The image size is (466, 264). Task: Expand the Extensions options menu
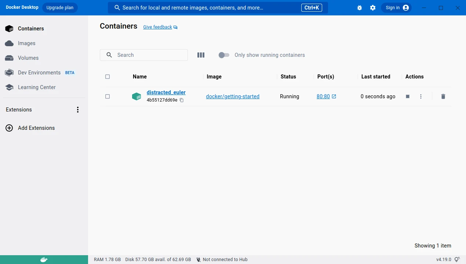click(x=77, y=110)
